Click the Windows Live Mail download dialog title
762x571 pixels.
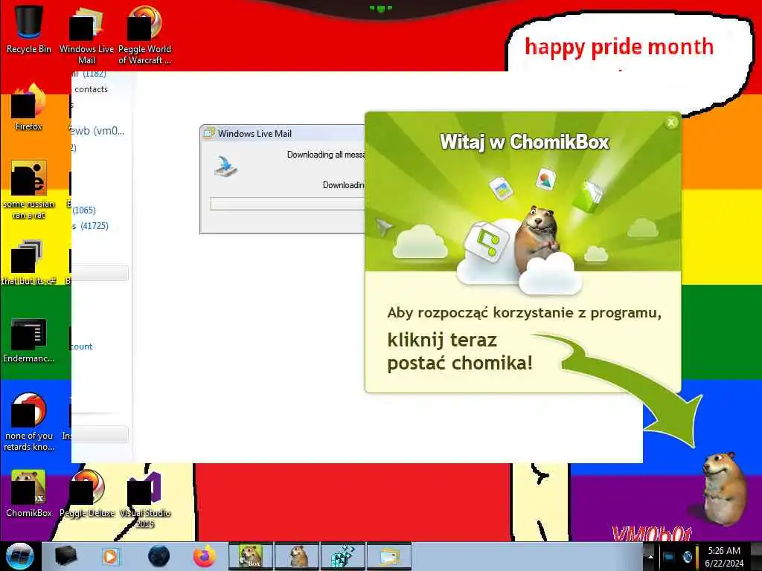coord(254,134)
